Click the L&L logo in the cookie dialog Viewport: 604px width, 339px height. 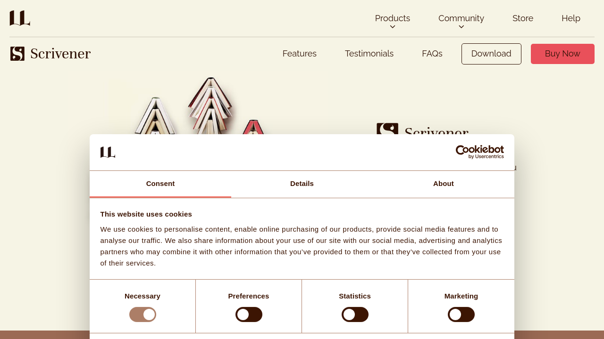click(x=108, y=152)
